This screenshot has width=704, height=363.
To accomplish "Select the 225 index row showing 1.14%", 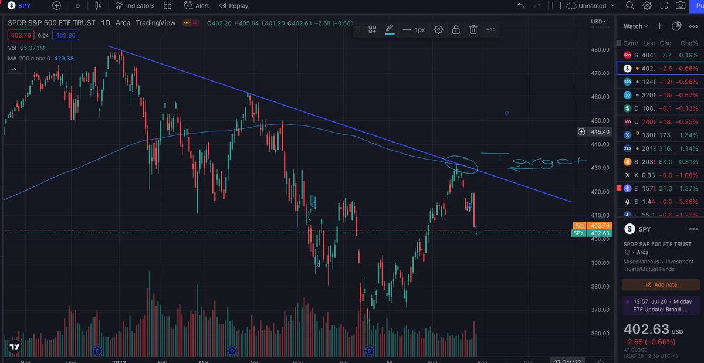I will [661, 148].
